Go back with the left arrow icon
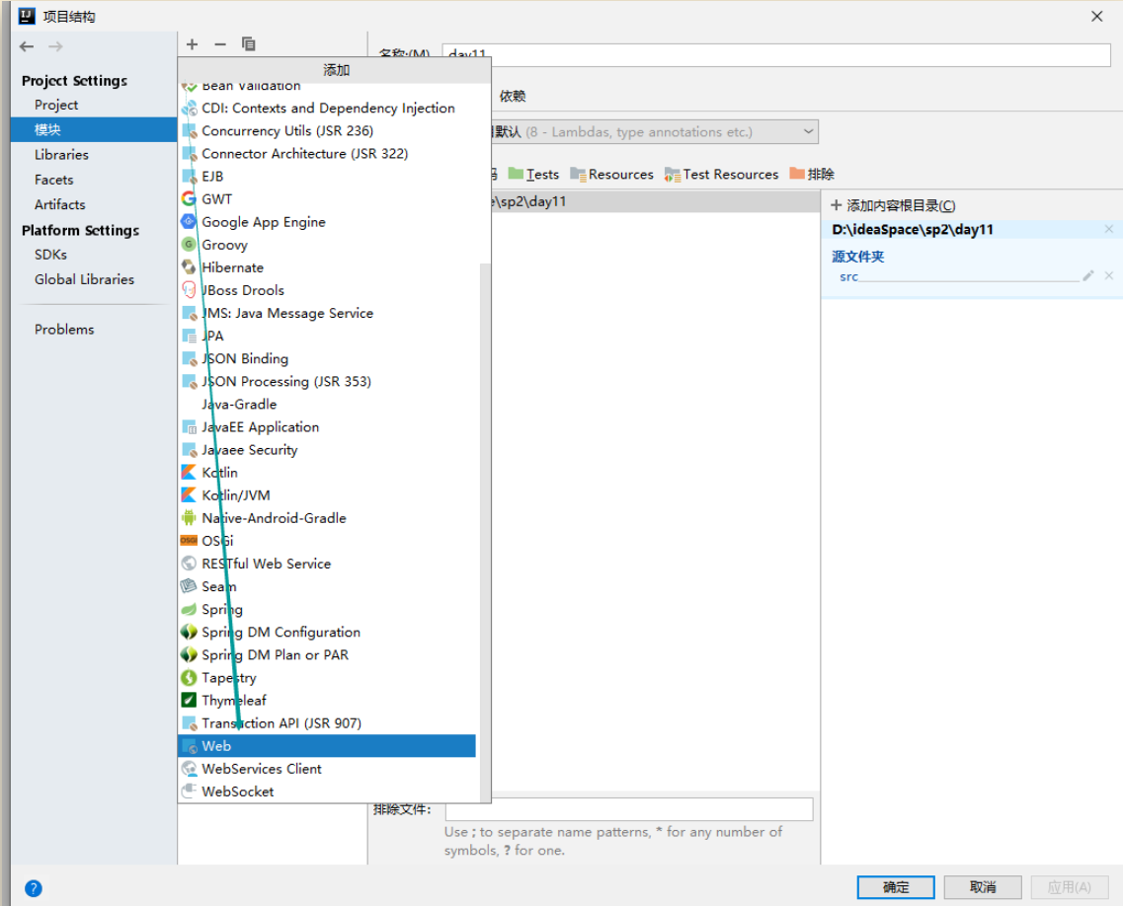 [x=28, y=46]
